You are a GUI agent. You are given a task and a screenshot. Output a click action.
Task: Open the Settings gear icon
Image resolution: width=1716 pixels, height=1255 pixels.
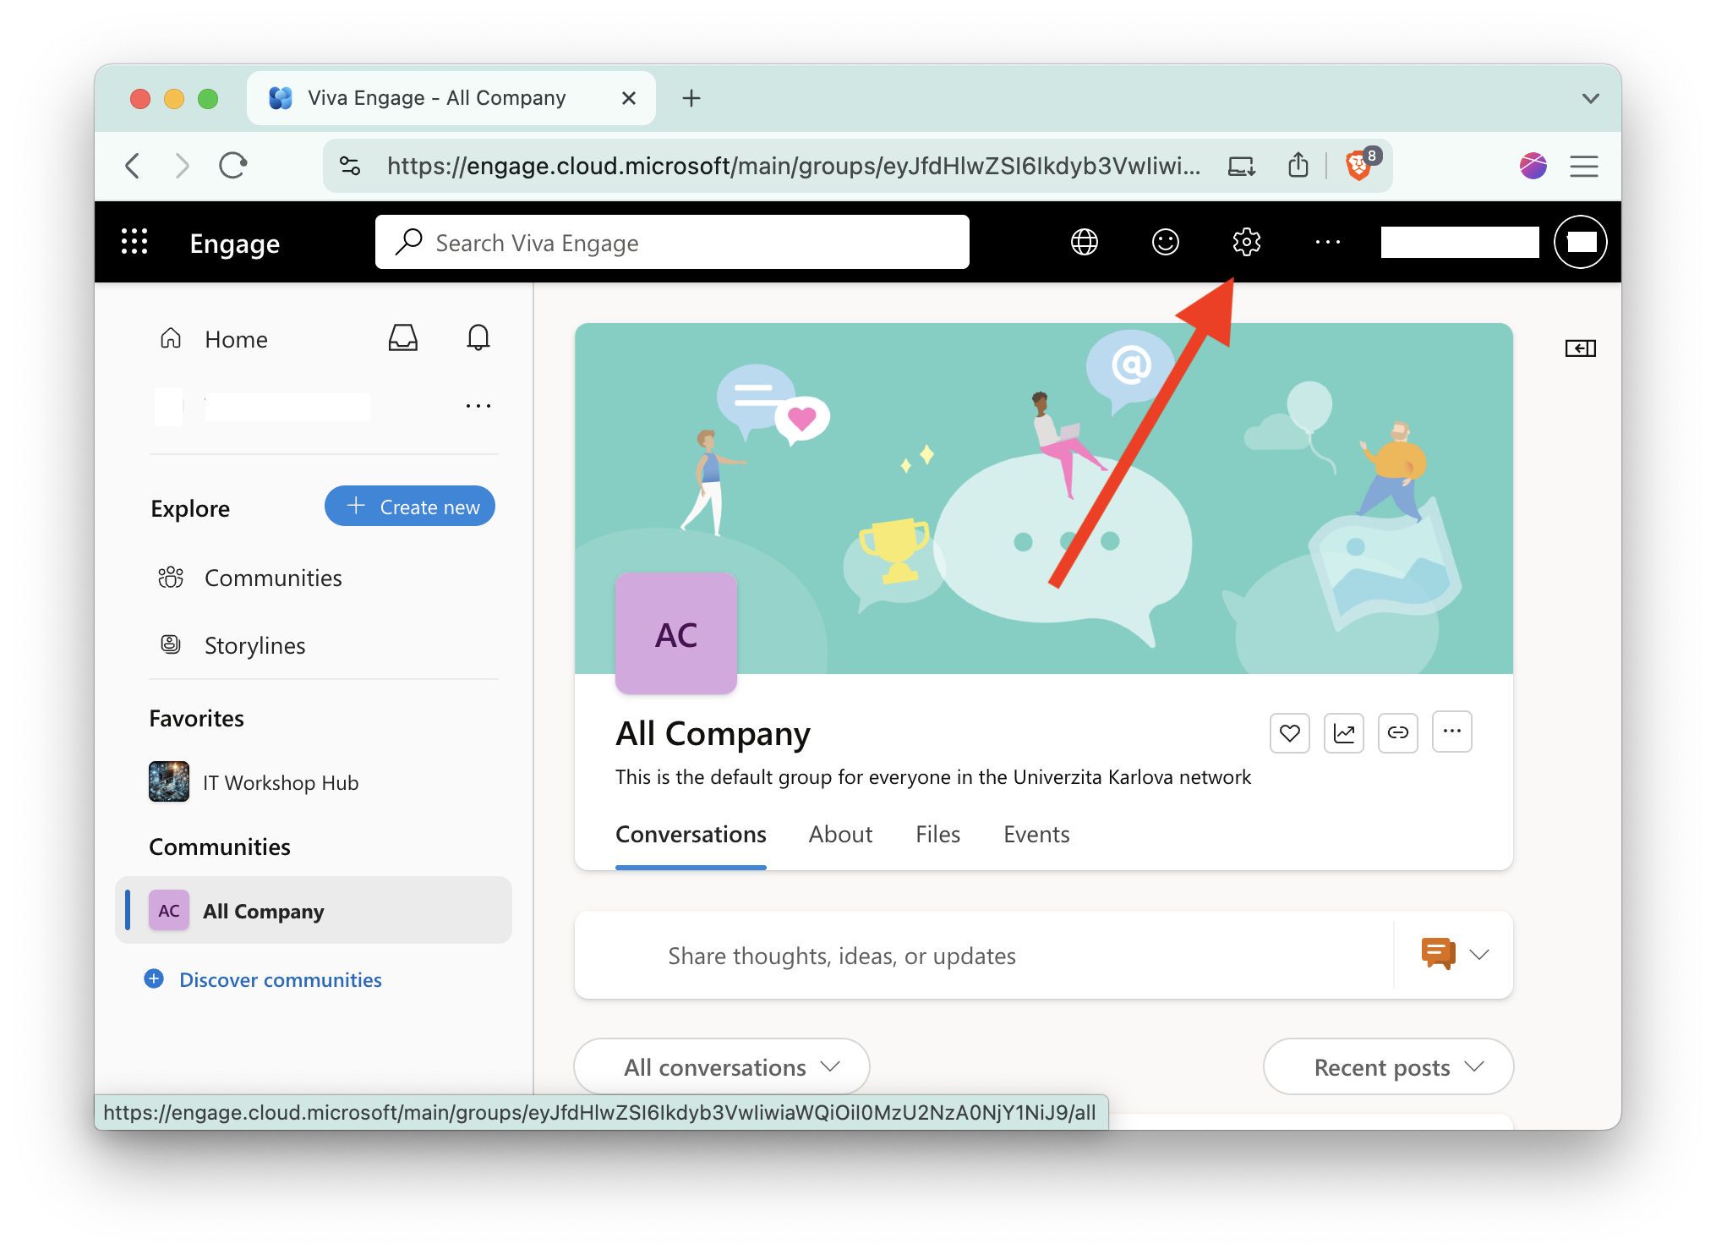(1246, 243)
